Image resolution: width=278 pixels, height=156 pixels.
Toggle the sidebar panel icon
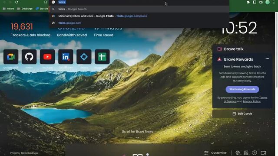coord(255,2)
